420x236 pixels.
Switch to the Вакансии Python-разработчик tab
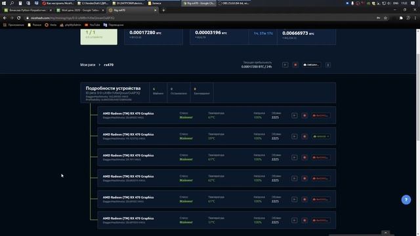click(x=28, y=10)
